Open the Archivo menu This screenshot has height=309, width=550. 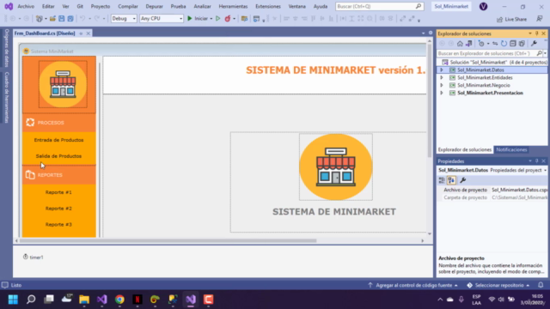pos(26,6)
